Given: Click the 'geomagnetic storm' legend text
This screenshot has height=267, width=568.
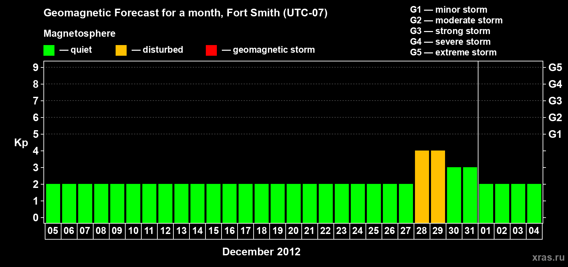Looking at the screenshot, I should [274, 50].
